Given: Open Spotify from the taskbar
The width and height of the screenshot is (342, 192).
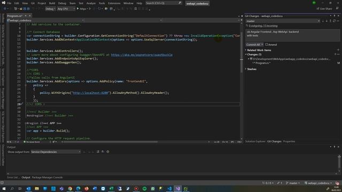Looking at the screenshot, I should pos(144,188).
